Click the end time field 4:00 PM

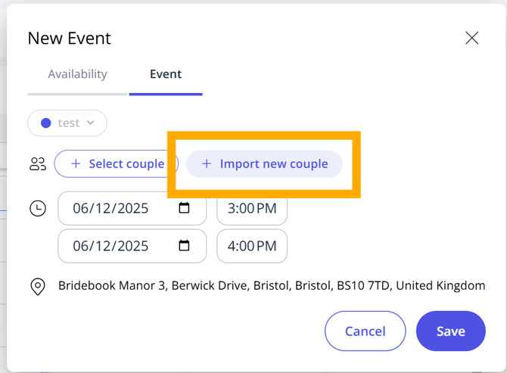[x=252, y=245]
